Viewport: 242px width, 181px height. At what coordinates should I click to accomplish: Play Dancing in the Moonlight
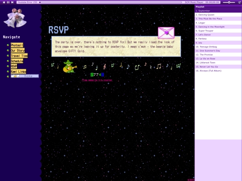(218, 27)
